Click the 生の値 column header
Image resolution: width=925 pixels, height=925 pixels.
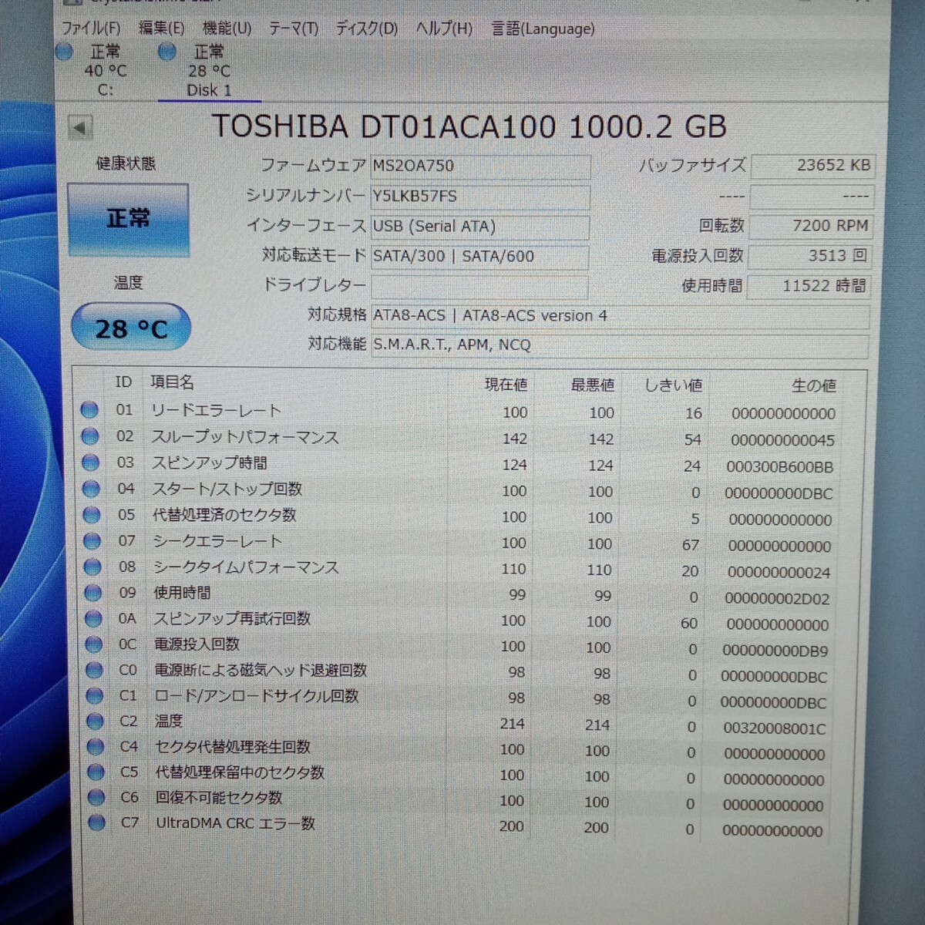(813, 385)
